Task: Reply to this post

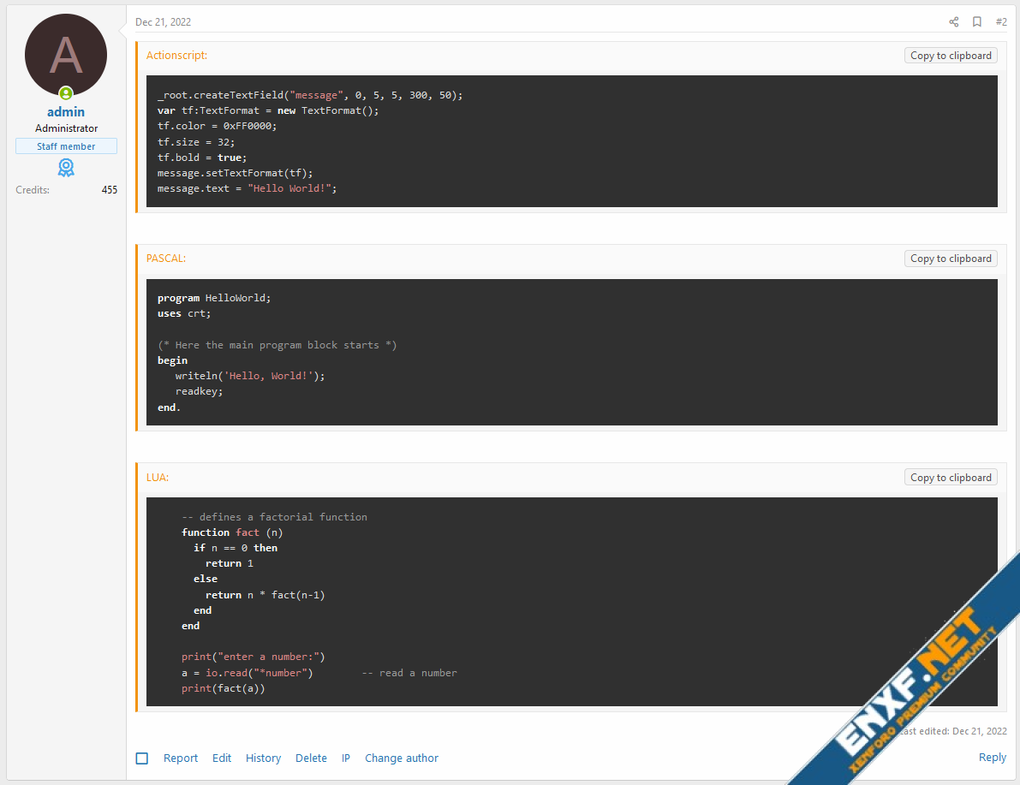Action: (993, 758)
